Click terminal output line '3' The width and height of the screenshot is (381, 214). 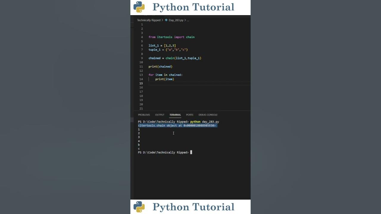click(139, 137)
